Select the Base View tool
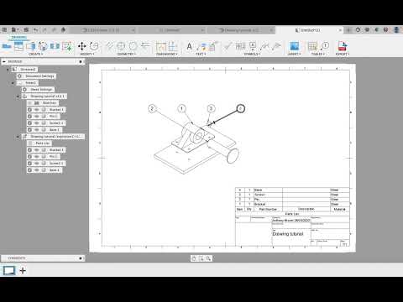The height and width of the screenshot is (302, 403). 7,46
